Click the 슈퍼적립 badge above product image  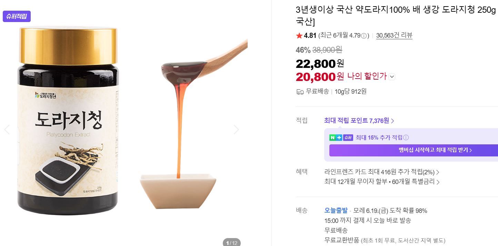coord(17,16)
